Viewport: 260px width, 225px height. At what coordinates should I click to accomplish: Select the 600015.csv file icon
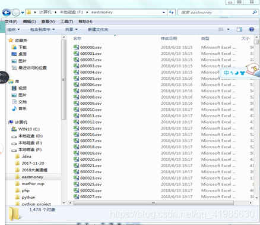pos(76,128)
